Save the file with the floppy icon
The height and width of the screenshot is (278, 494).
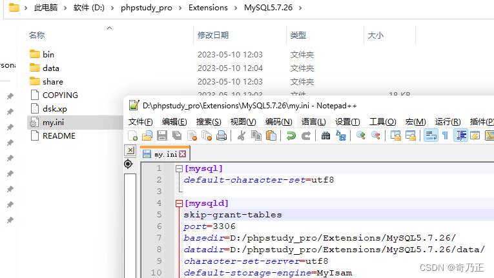(x=162, y=135)
